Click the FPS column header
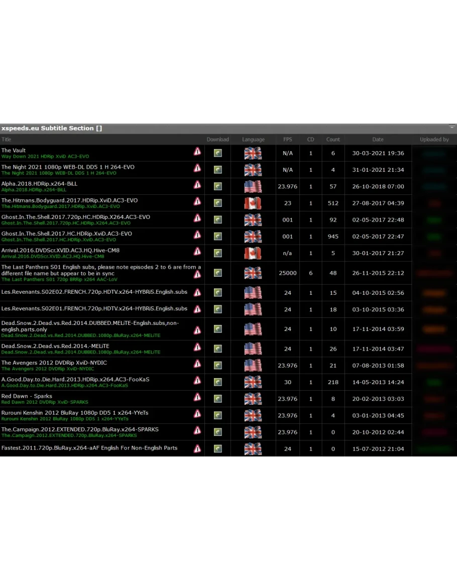 (x=287, y=140)
